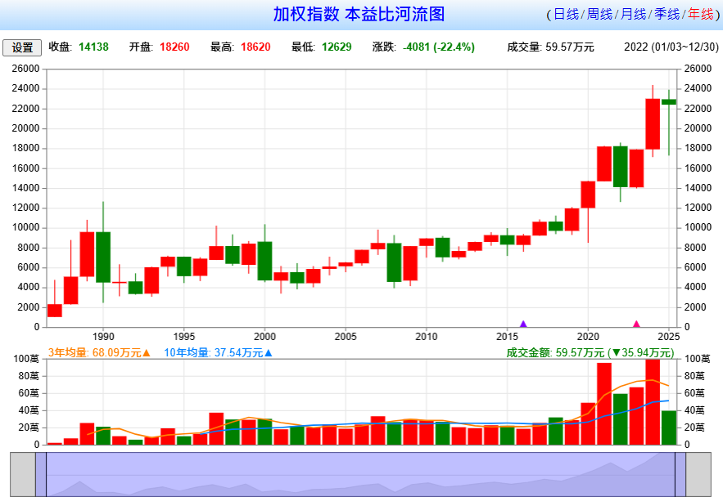Show the 季线 quarterly chart
This screenshot has height=497, width=723.
667,15
